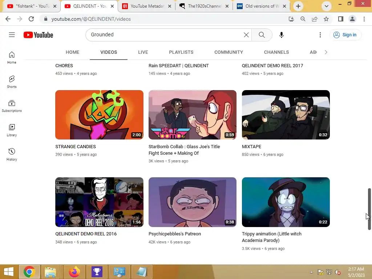Open Chrome three-dot menu
Screen dimensions: 372x279
click(364, 19)
